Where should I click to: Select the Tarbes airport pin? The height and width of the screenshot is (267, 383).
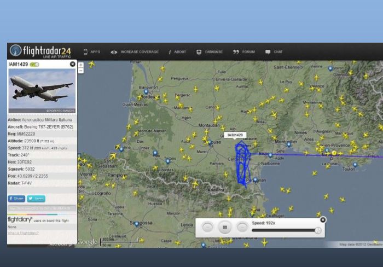[x=167, y=161]
